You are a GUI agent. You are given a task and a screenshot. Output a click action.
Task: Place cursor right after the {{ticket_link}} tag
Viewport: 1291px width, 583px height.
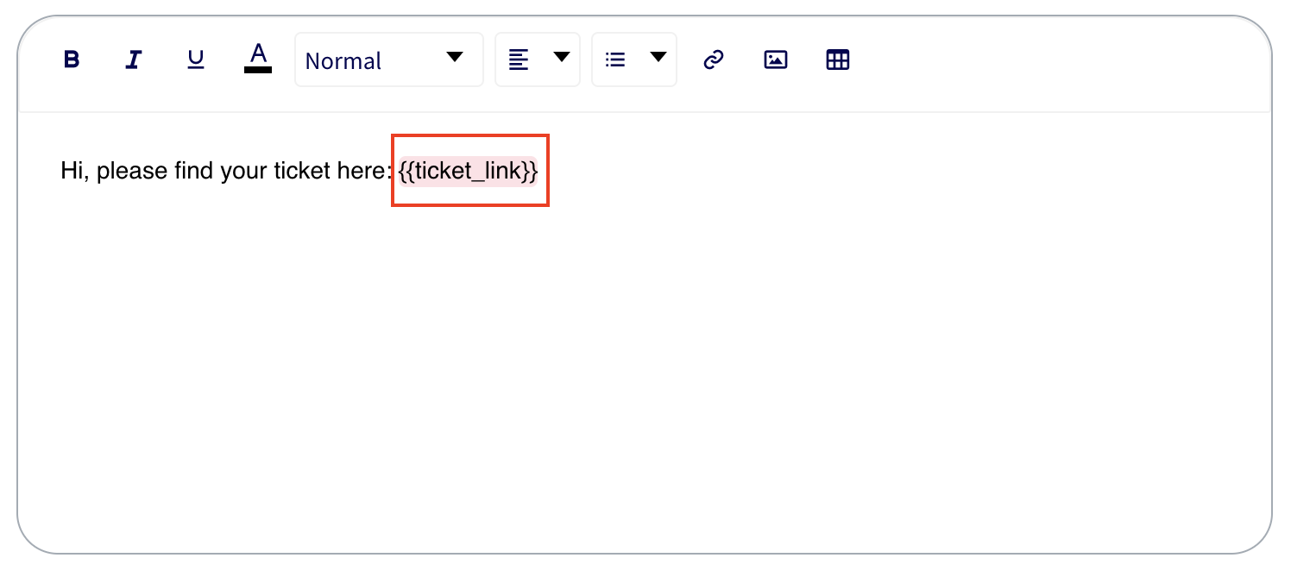pyautogui.click(x=542, y=171)
